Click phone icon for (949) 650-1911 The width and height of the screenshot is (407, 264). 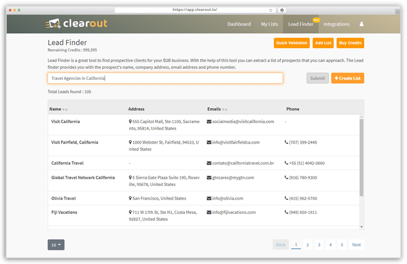287,212
